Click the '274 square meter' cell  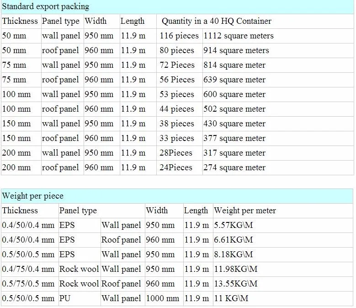234,168
